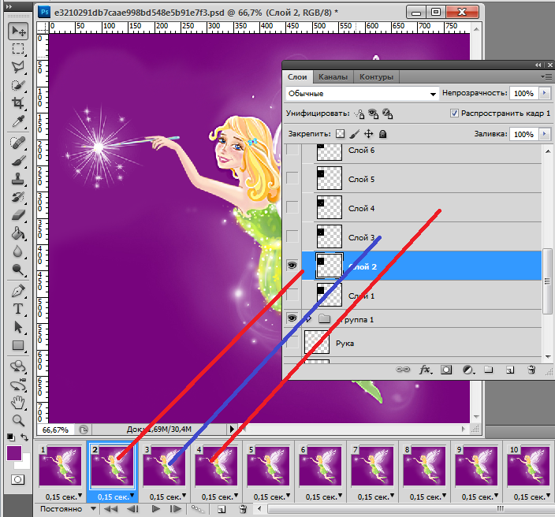
Task: Go to the first frame
Action: point(111,509)
